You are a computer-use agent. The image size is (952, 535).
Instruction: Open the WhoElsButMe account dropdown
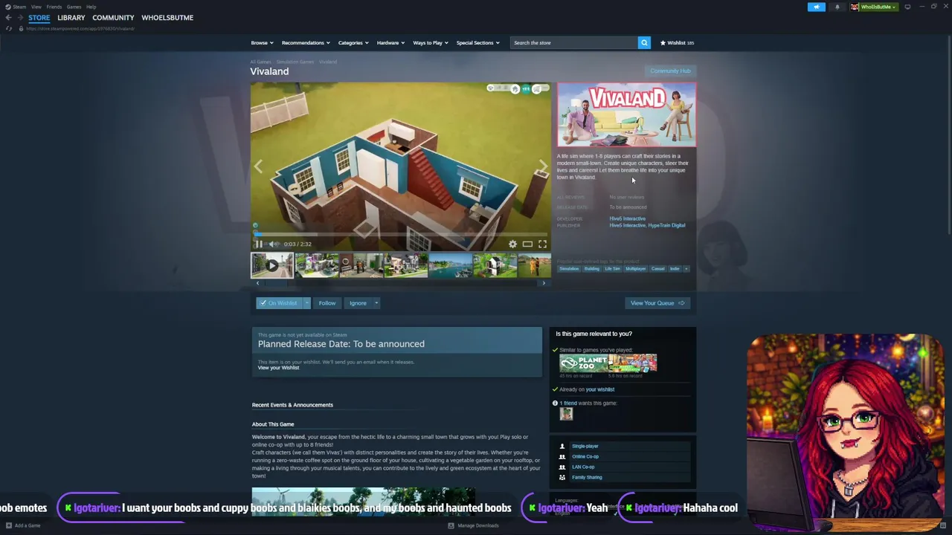coord(878,7)
